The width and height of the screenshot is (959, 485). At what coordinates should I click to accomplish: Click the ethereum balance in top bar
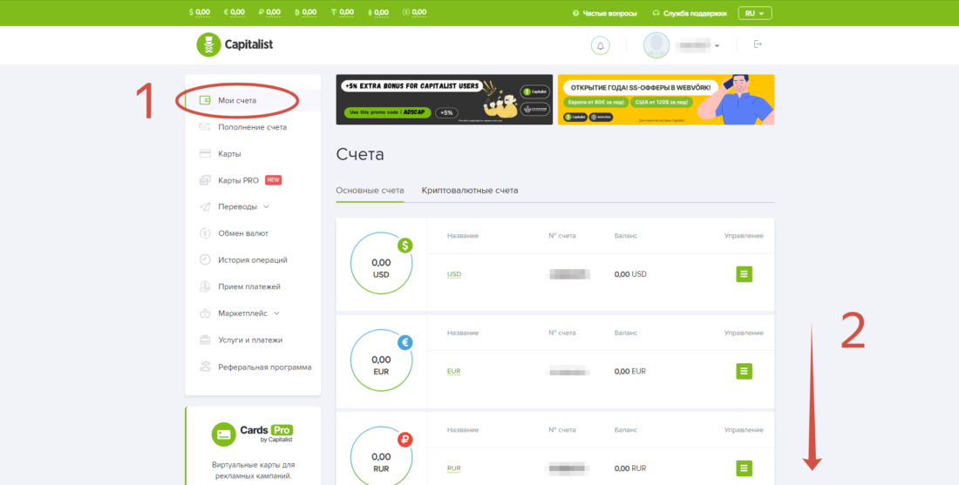click(x=378, y=12)
